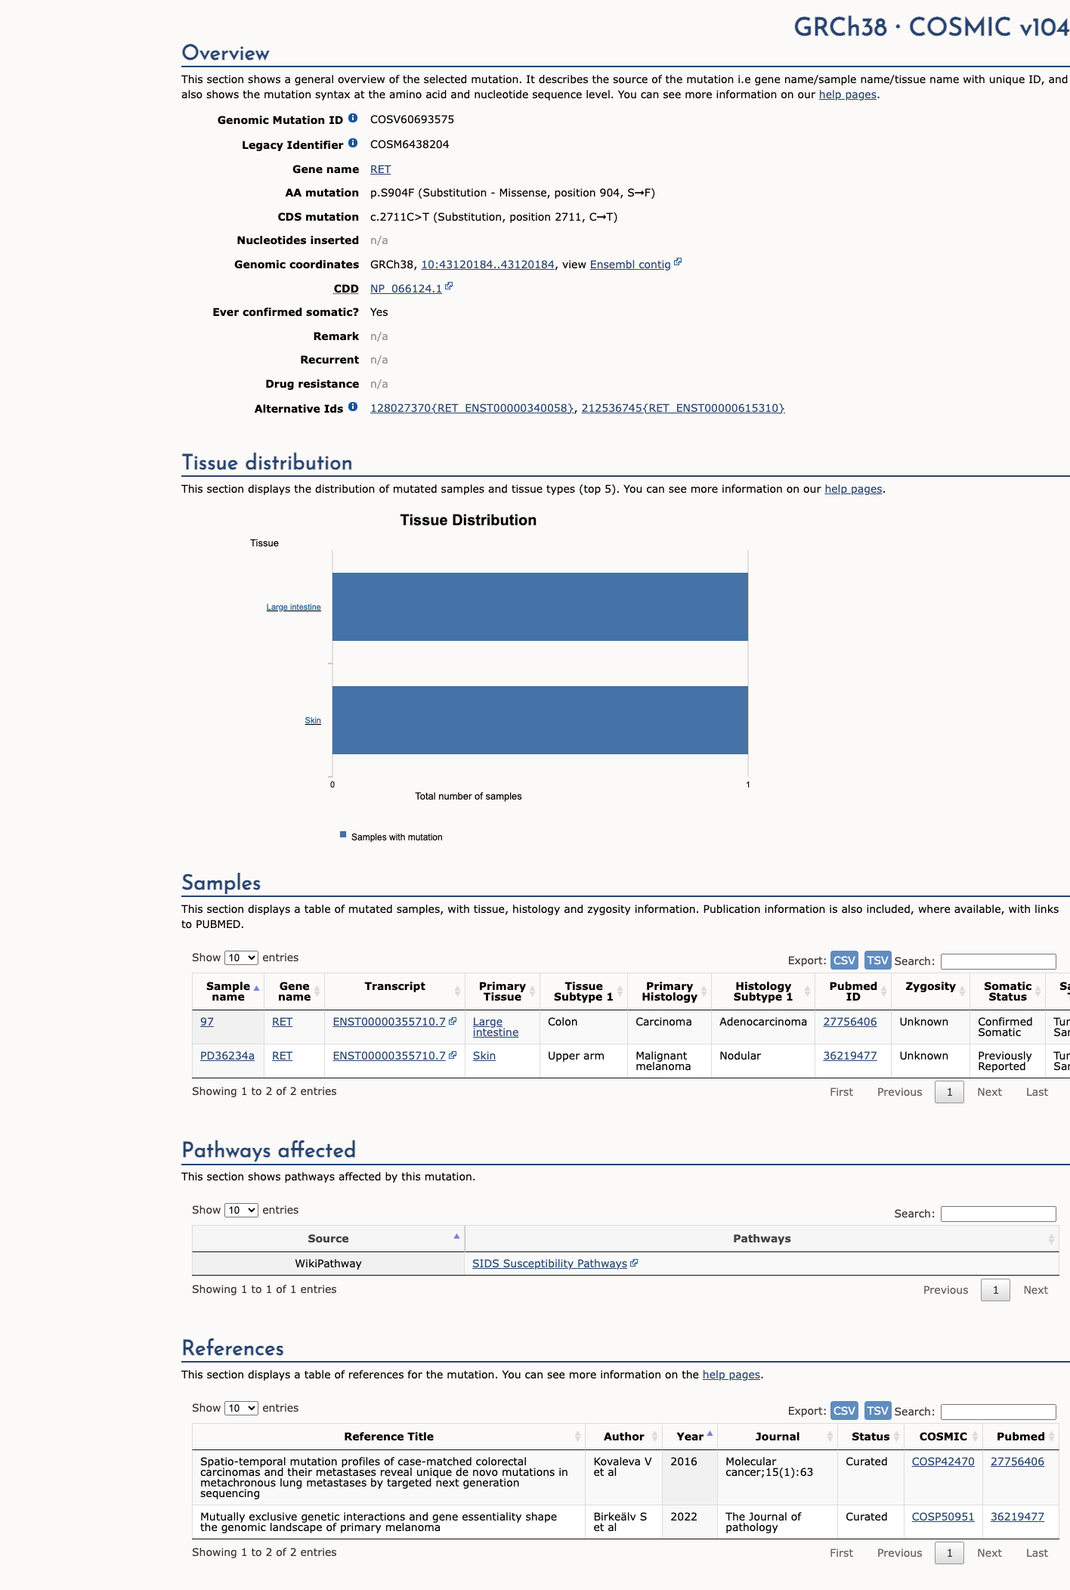
Task: Open References show entries dropdown
Action: tap(241, 1408)
